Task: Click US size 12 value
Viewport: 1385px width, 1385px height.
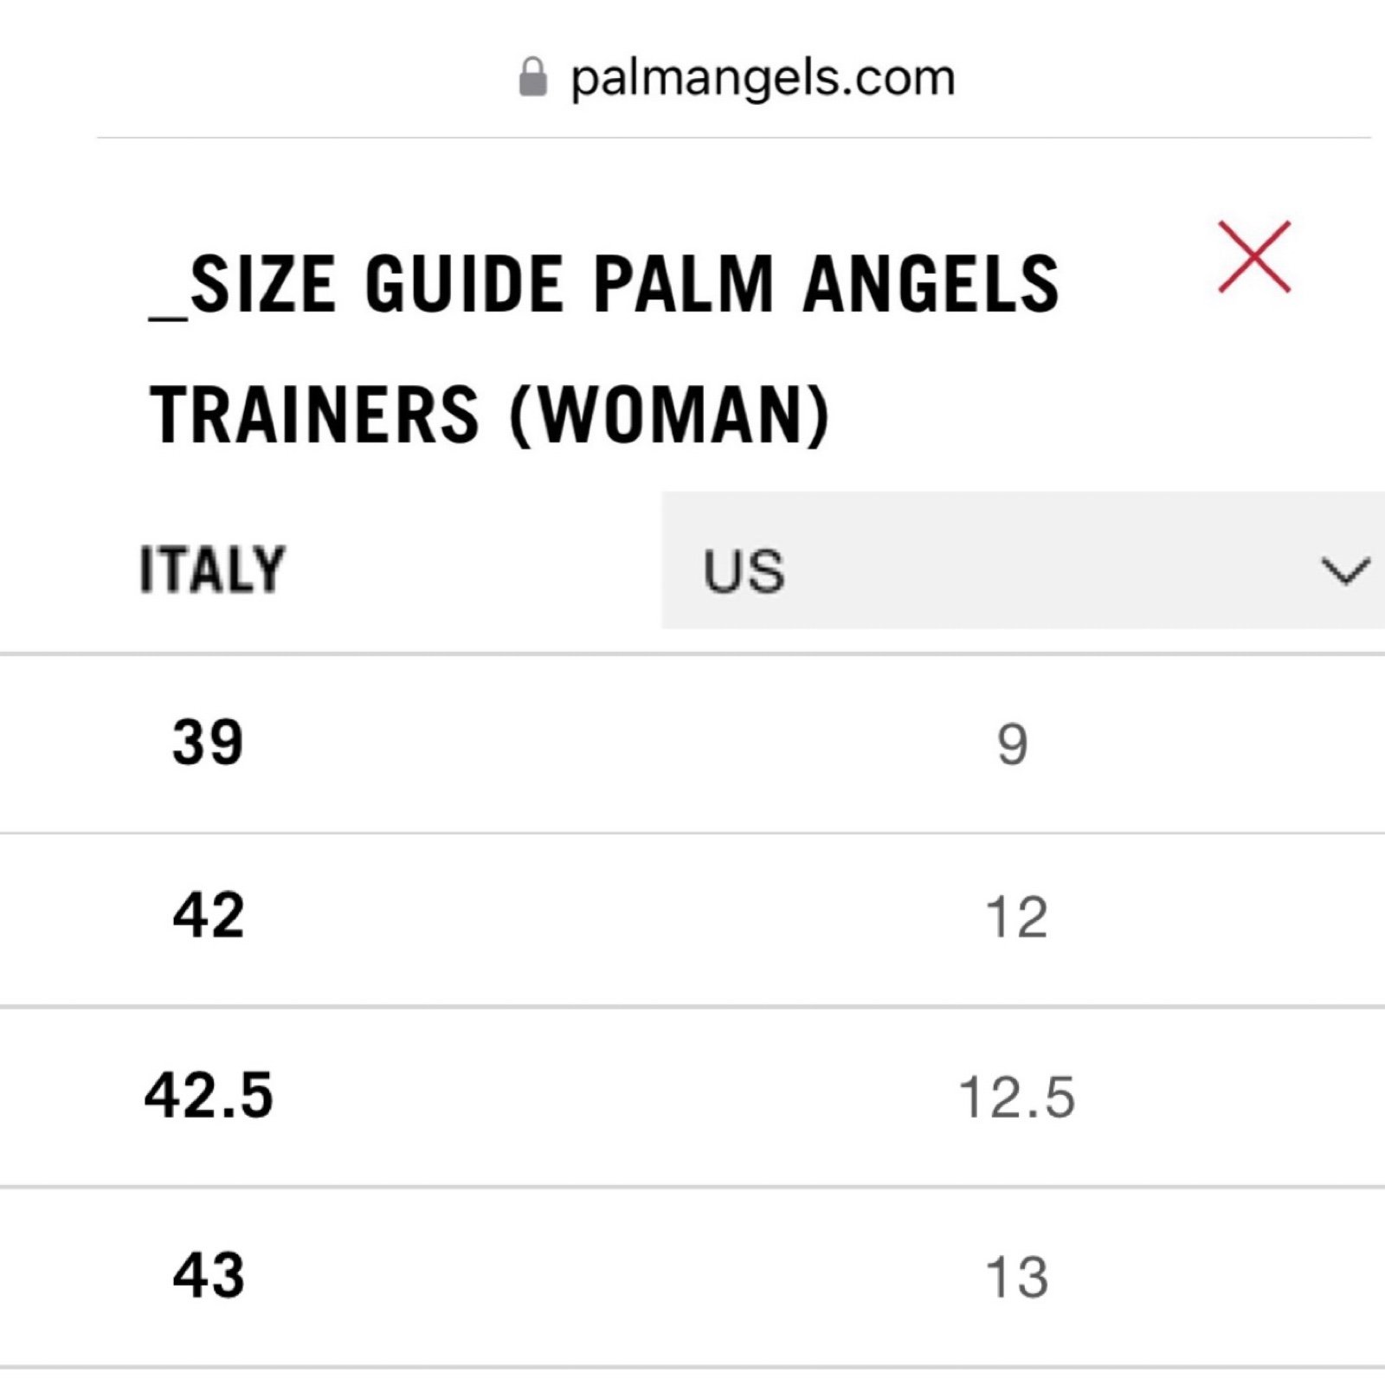Action: [1017, 918]
